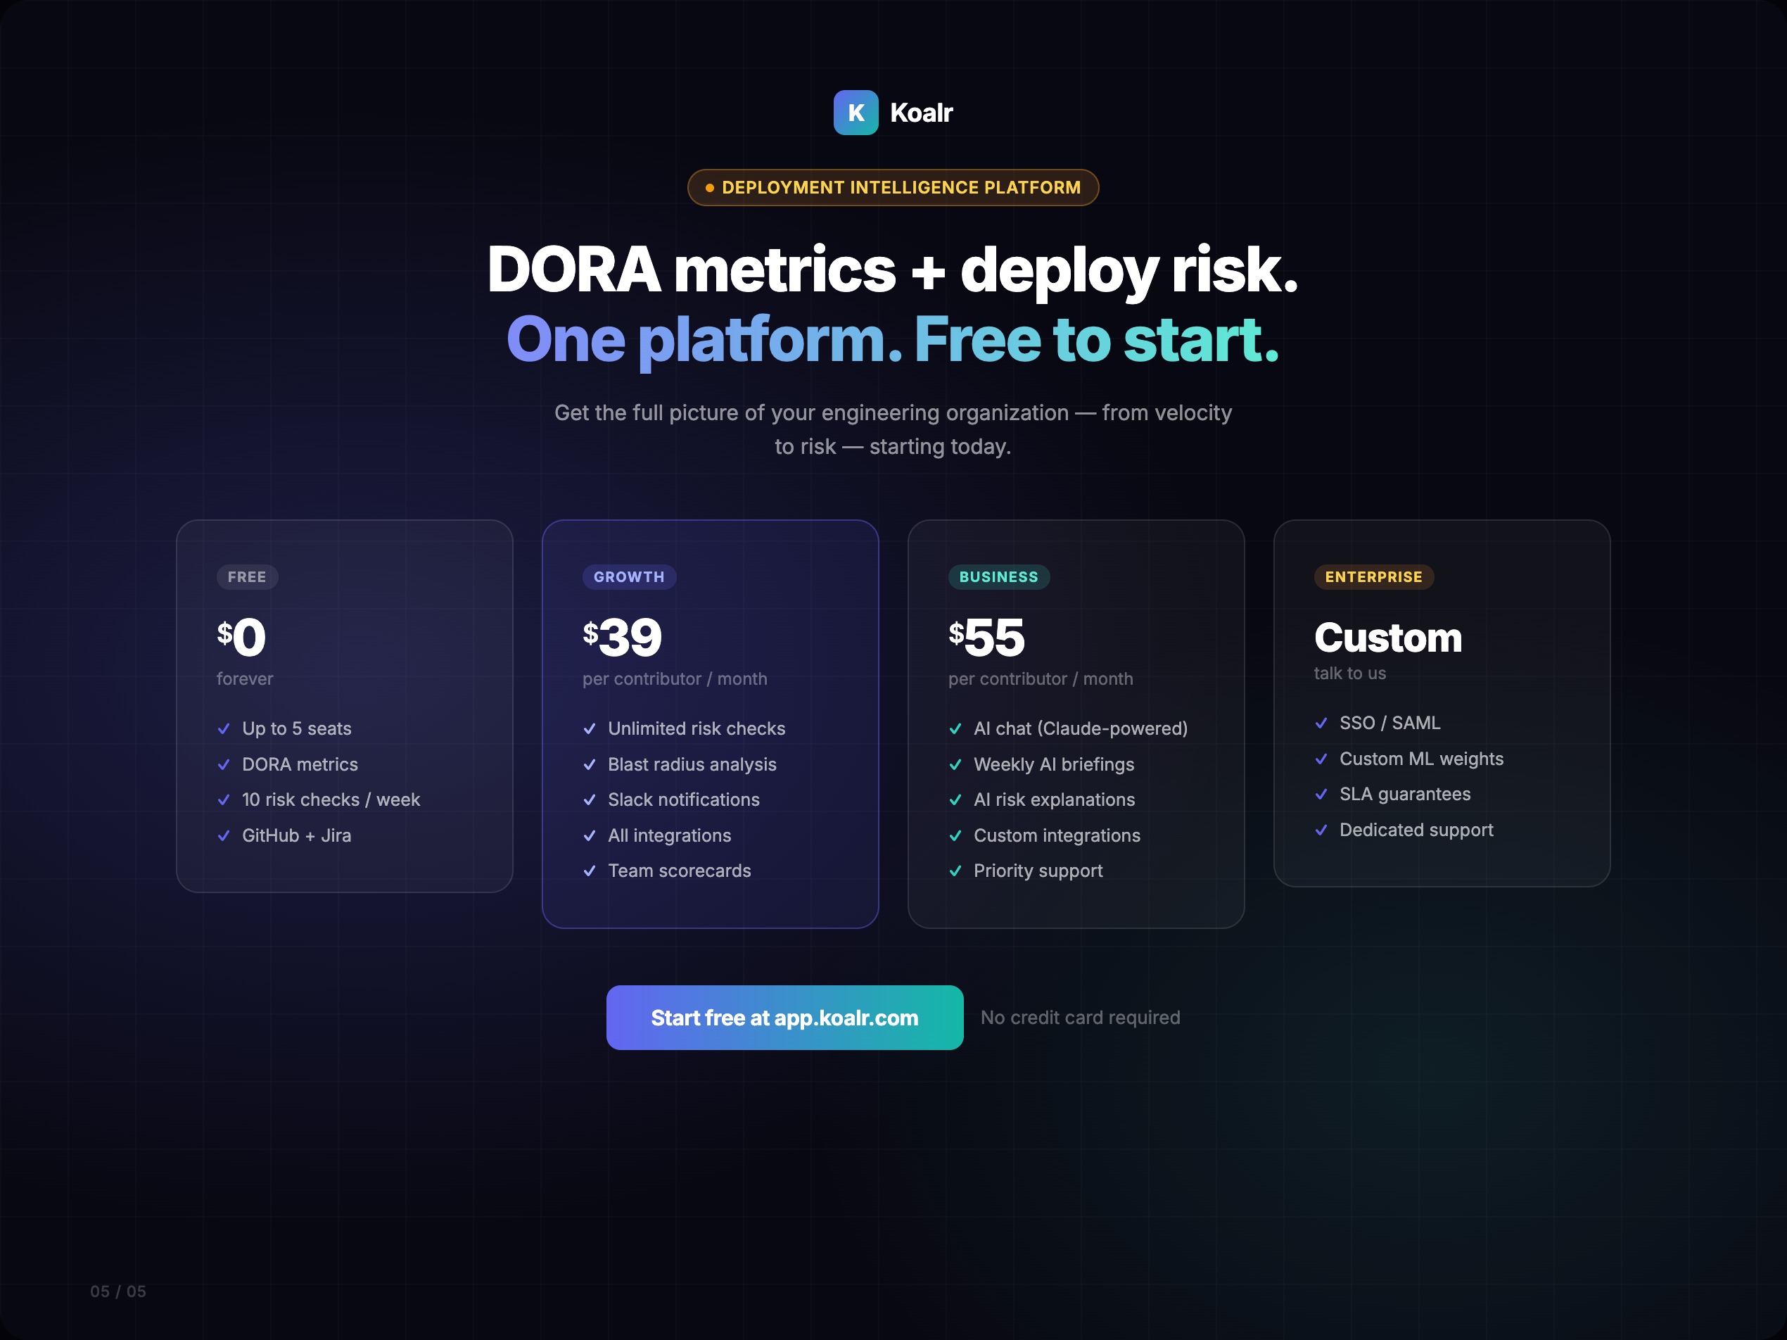Click the Deployment Intelligence Platform pill
The width and height of the screenshot is (1787, 1340).
pos(893,187)
